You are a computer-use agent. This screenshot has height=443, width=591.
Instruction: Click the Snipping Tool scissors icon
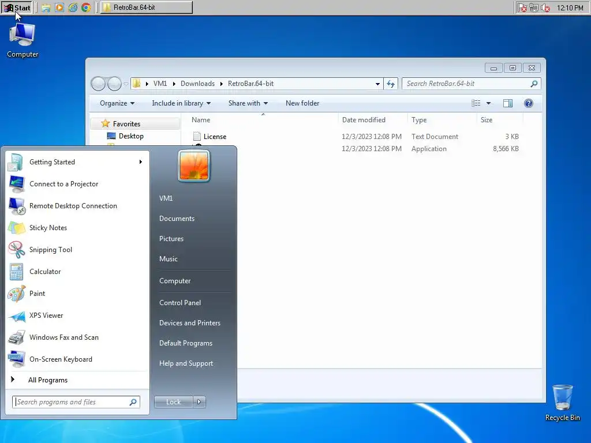click(x=16, y=249)
